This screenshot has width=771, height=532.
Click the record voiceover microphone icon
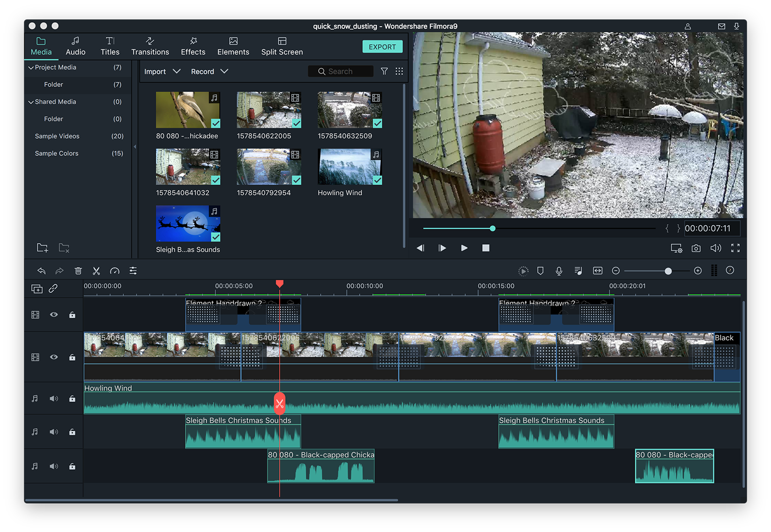click(x=559, y=271)
